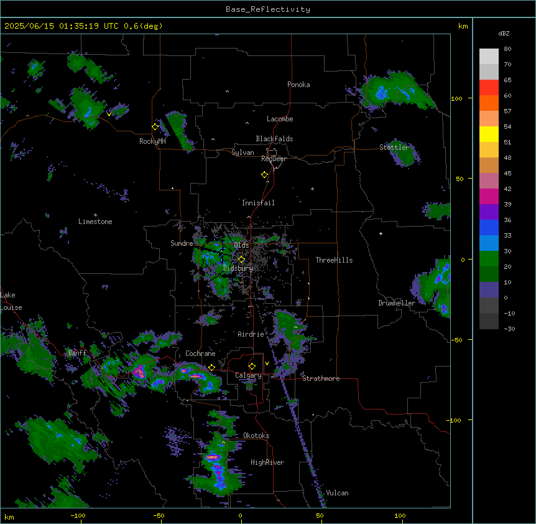The width and height of the screenshot is (536, 524).
Task: Select the bright green swatch between 30 and 20
Action: 489,259
